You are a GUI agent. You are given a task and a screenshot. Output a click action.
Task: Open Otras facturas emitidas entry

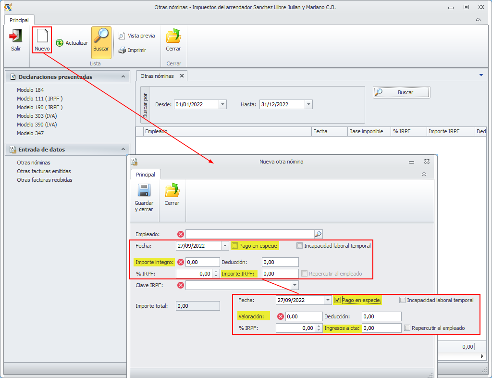point(44,171)
